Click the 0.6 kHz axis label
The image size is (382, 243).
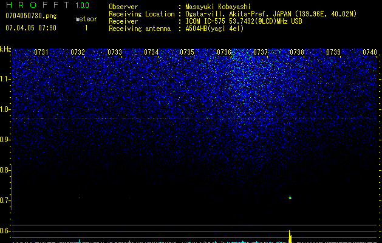click(5, 231)
